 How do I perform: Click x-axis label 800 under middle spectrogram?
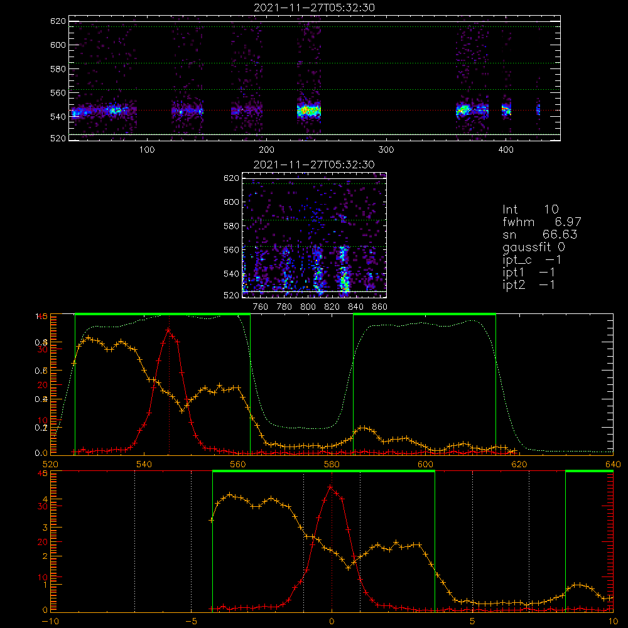pyautogui.click(x=308, y=307)
